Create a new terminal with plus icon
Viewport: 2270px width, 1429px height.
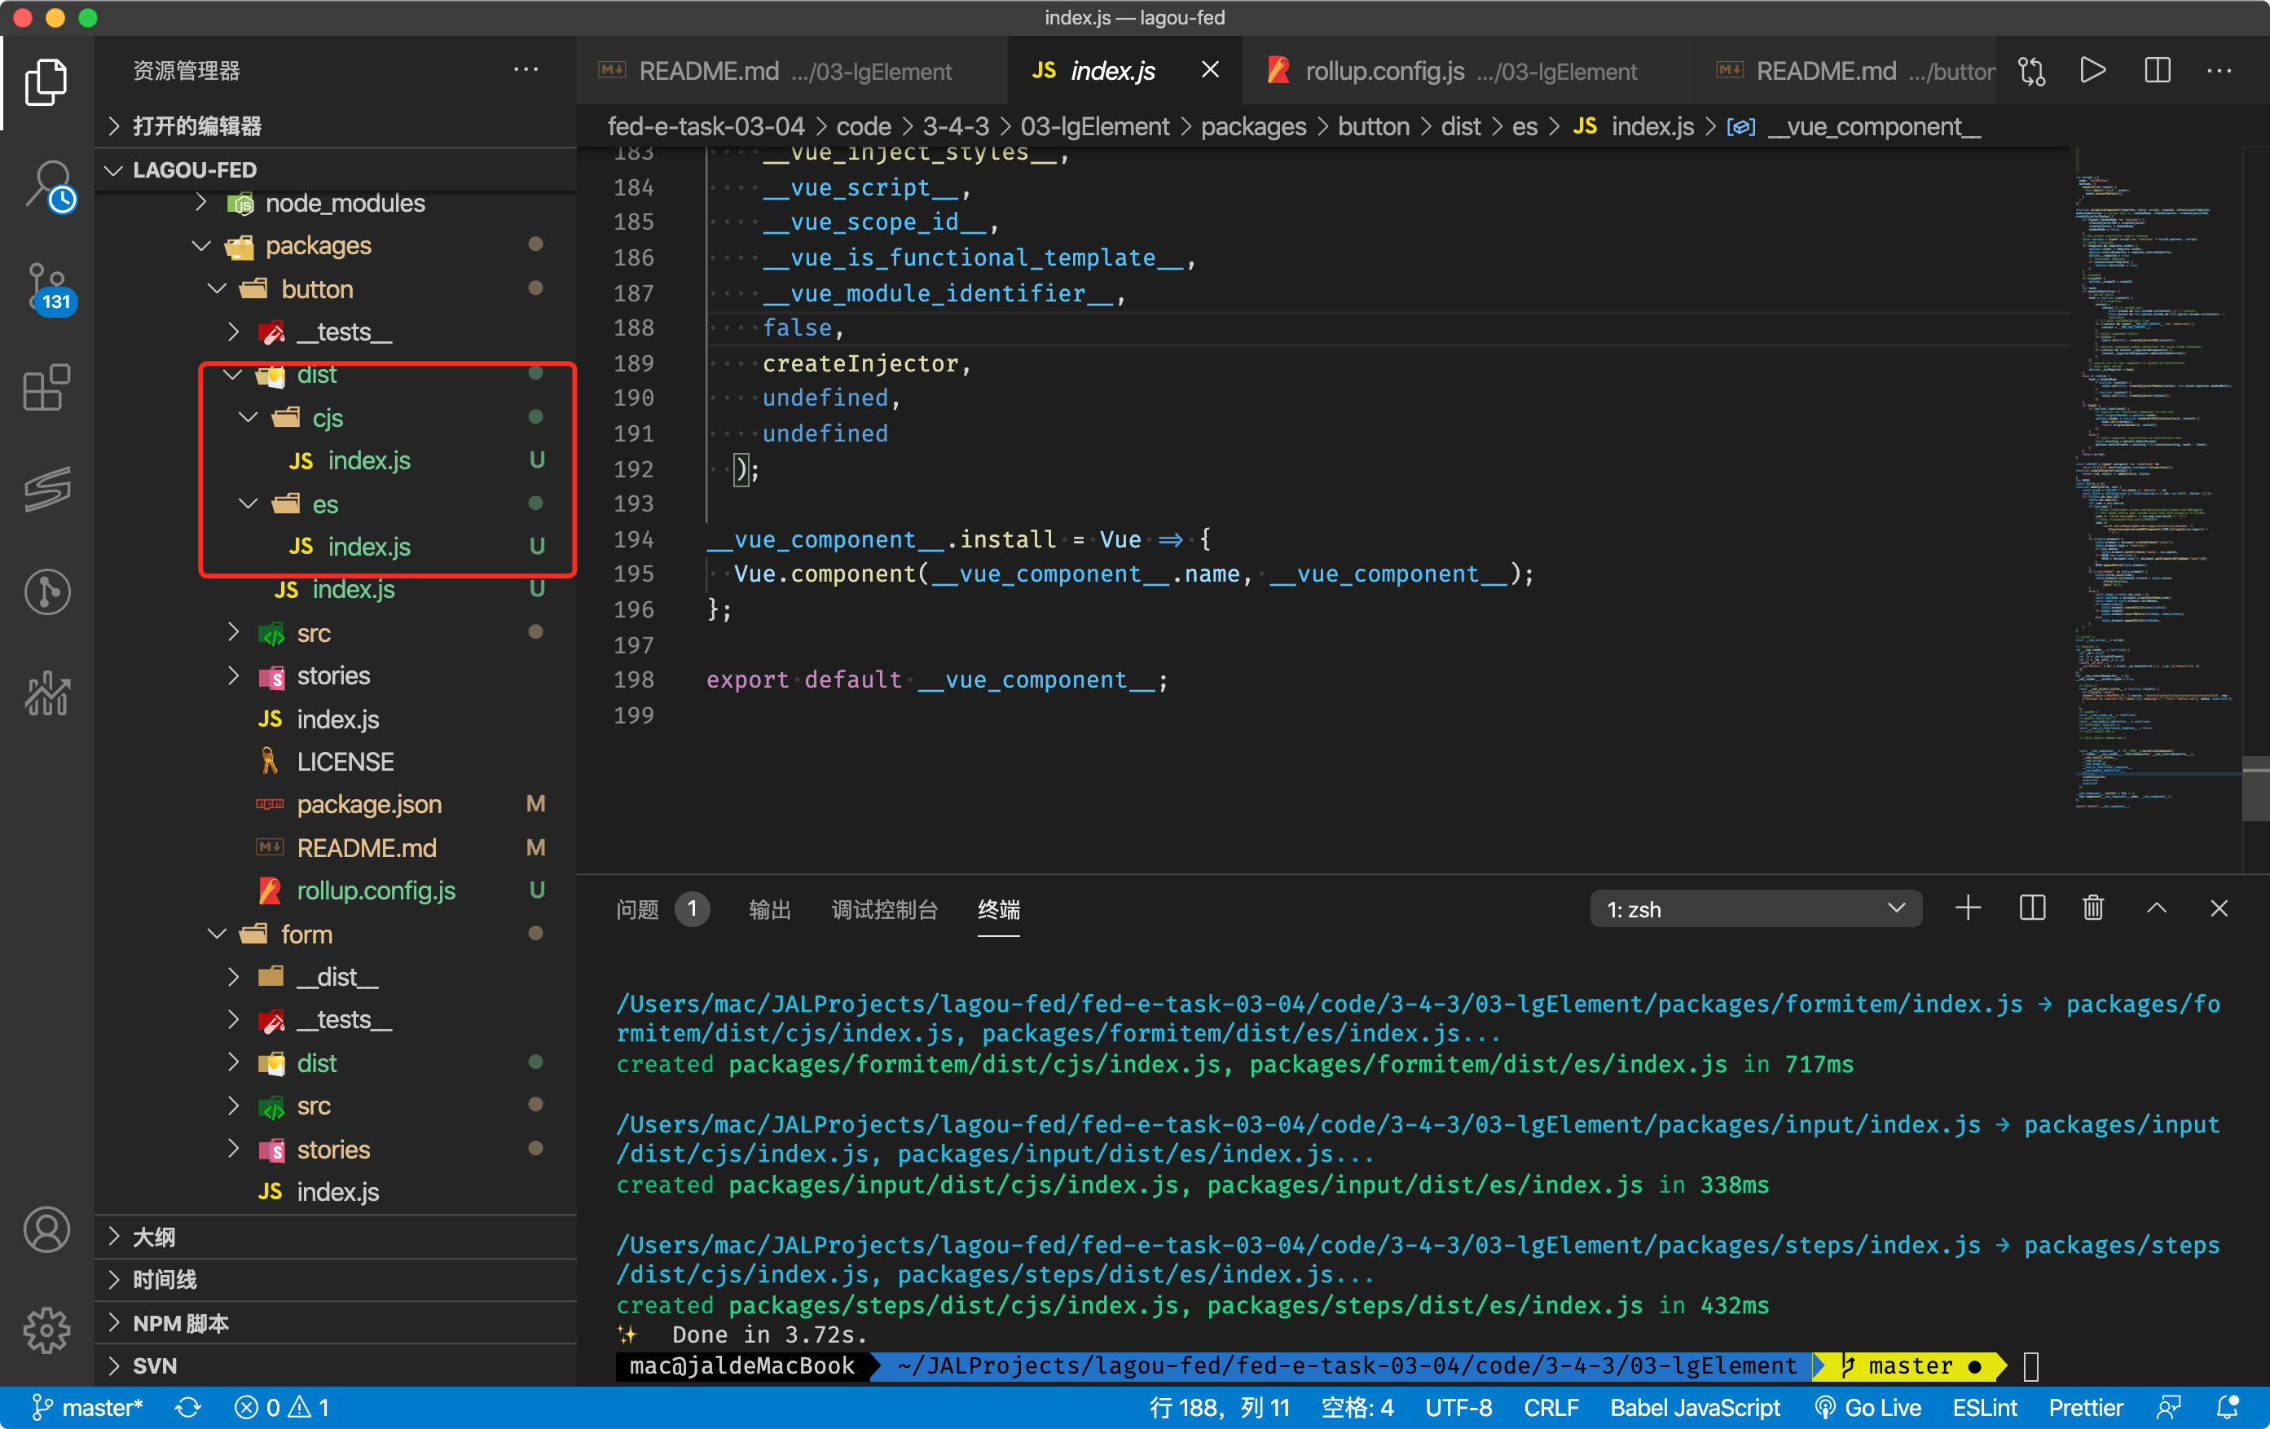(x=1969, y=908)
